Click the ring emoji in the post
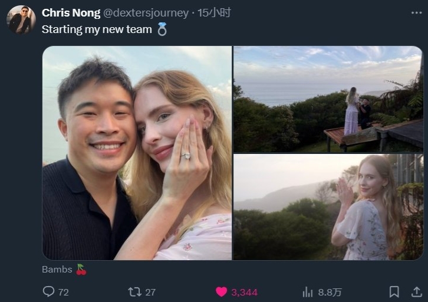Screen dimensions: 428x302 tap(162, 29)
